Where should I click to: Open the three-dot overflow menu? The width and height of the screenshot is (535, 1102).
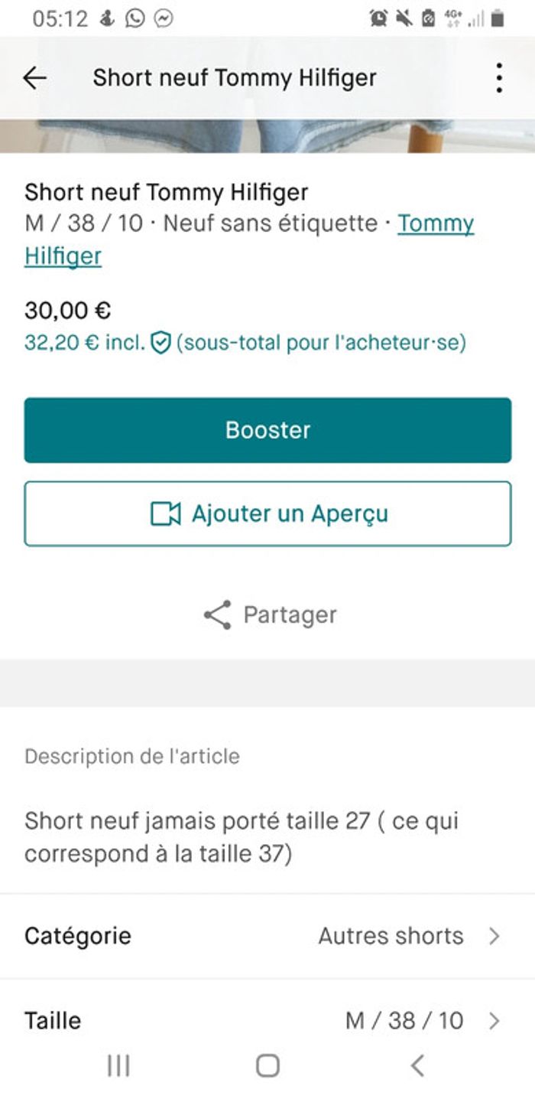(x=498, y=78)
